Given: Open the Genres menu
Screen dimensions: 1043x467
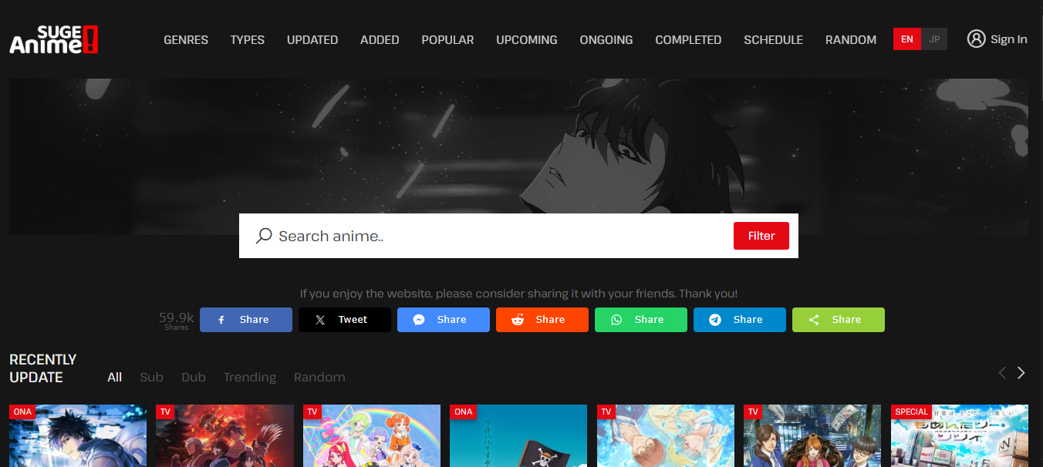Looking at the screenshot, I should (186, 40).
